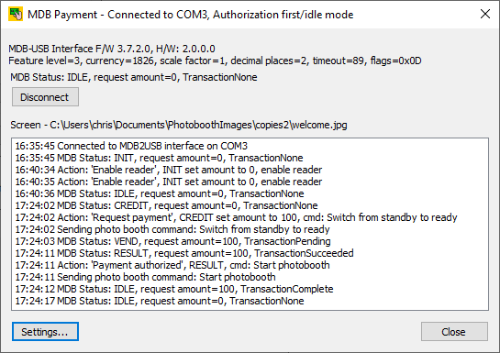Screen dimensions: 500x353
Task: Click the Close button at bottom right
Action: click(454, 332)
